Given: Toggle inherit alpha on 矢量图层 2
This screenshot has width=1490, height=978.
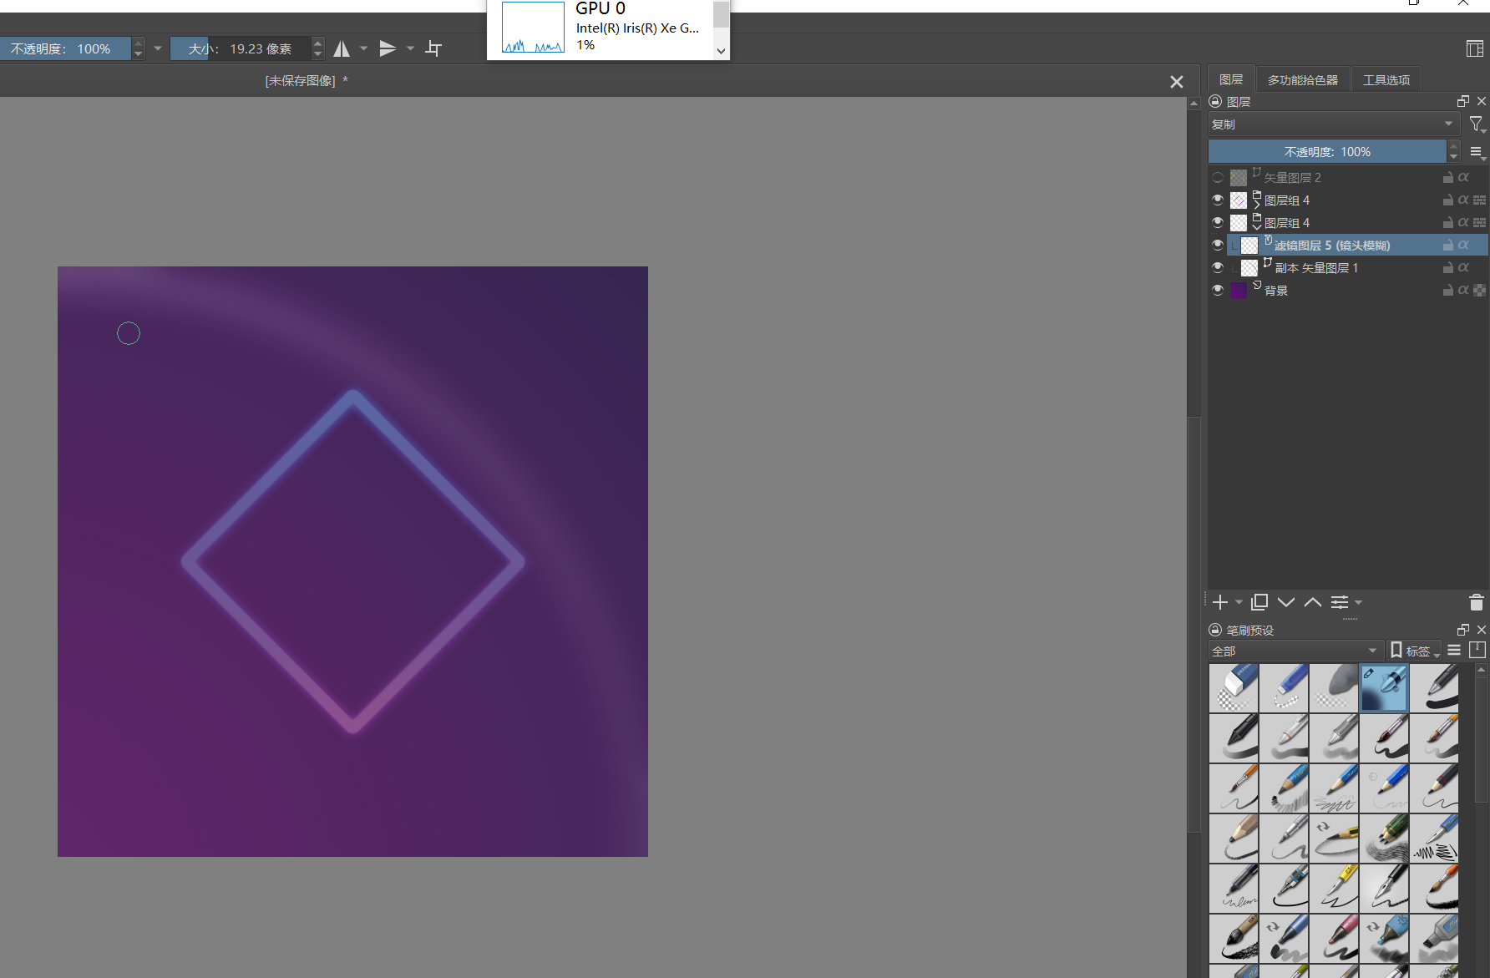Looking at the screenshot, I should tap(1463, 177).
